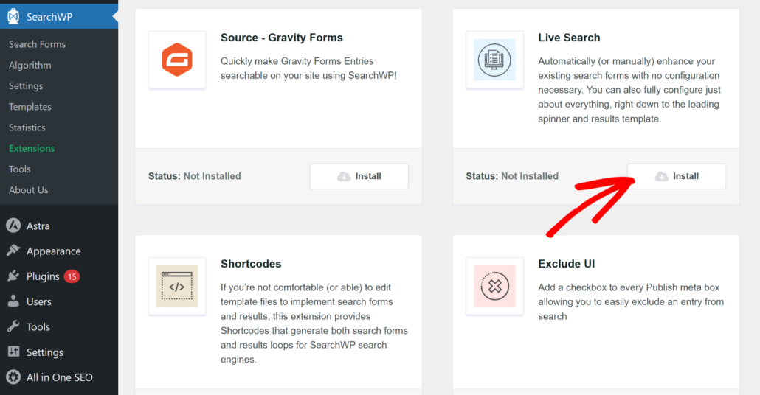Open SearchWP Settings submenu item
760x395 pixels.
pos(26,85)
